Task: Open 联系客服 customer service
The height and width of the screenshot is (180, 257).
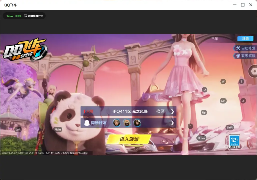Action: pyautogui.click(x=245, y=56)
